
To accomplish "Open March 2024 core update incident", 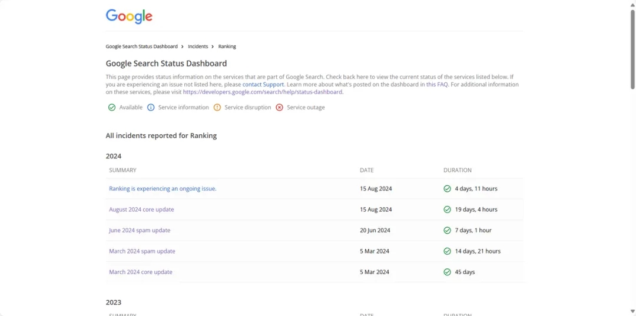I will [x=141, y=272].
